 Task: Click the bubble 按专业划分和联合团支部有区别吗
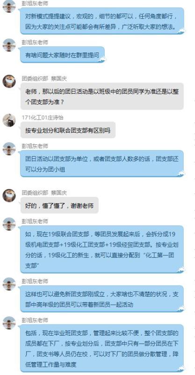(68, 130)
